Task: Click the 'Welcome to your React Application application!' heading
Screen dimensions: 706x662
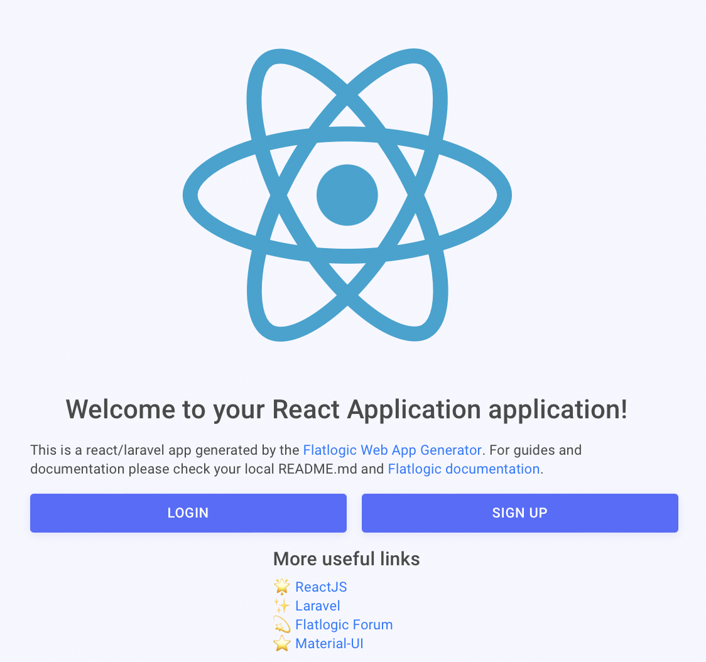Action: point(347,410)
